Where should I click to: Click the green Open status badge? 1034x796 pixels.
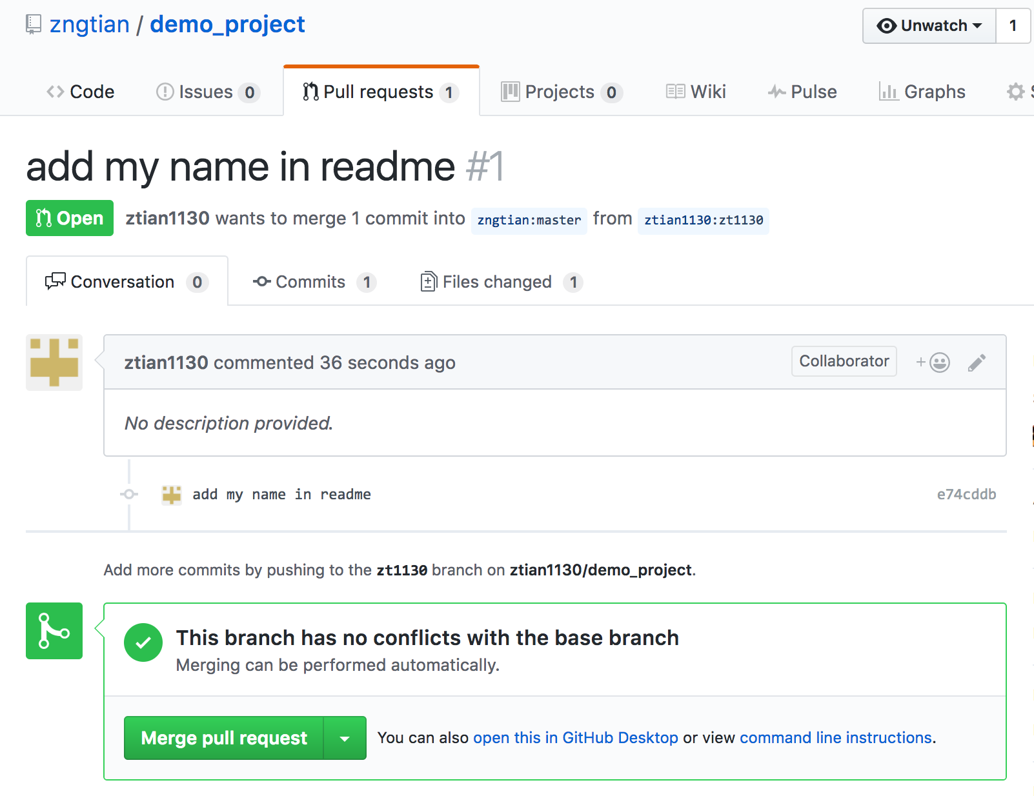click(70, 218)
